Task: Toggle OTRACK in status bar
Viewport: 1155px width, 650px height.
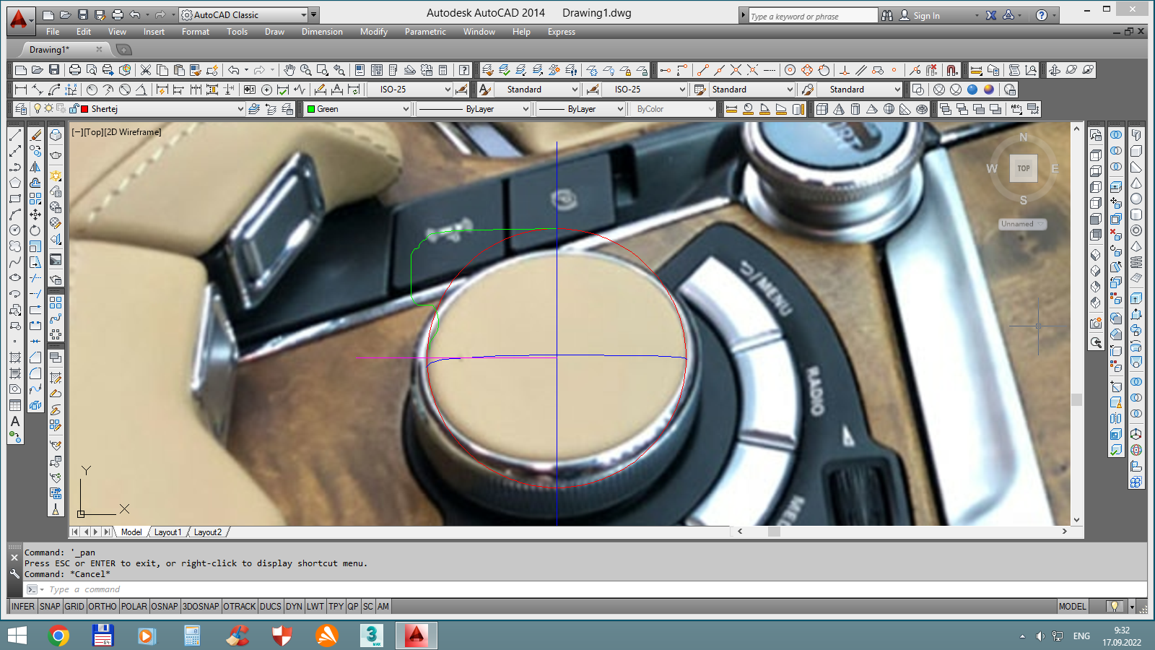Action: (240, 607)
